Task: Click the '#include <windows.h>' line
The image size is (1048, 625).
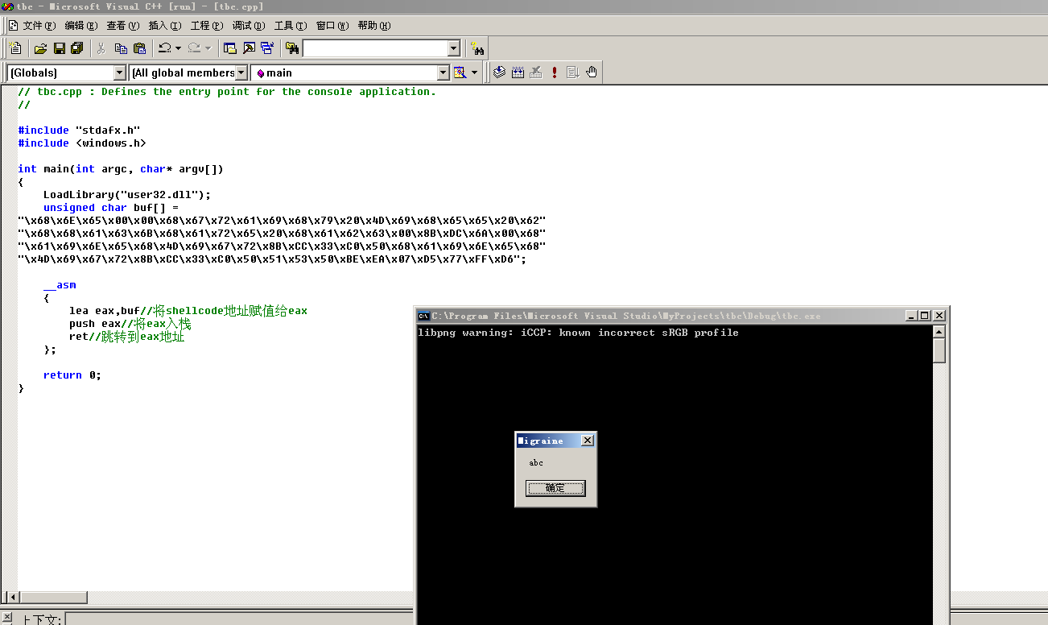Action: point(82,143)
